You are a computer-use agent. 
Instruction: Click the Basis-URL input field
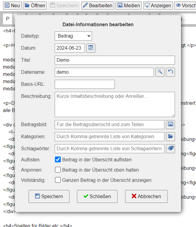tap(85, 84)
